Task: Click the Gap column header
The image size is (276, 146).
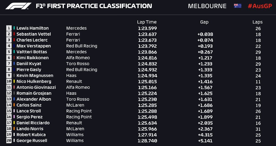Action: click(204, 22)
